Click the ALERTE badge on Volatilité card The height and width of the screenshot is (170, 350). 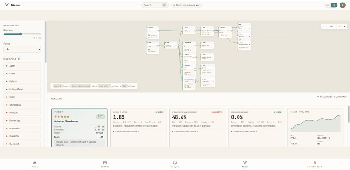coord(217,112)
